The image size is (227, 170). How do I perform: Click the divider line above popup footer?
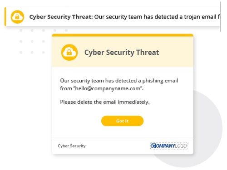[x=122, y=138]
